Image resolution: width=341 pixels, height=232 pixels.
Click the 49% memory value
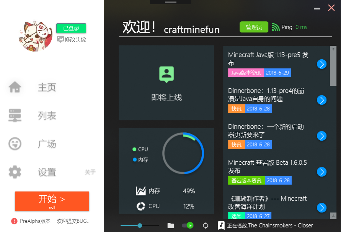click(189, 191)
